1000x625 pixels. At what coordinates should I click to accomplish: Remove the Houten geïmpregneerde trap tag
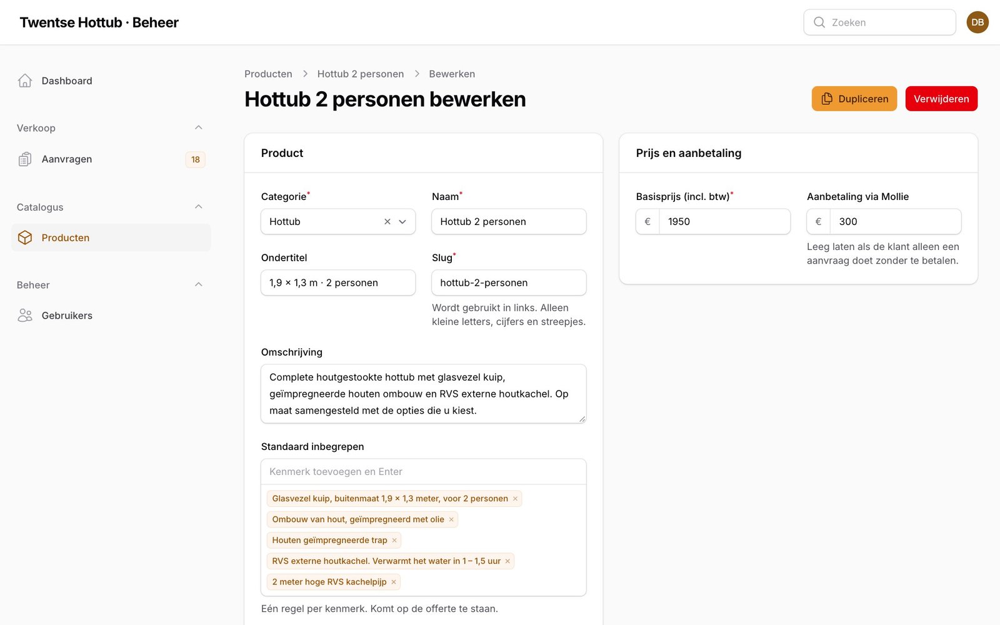394,540
